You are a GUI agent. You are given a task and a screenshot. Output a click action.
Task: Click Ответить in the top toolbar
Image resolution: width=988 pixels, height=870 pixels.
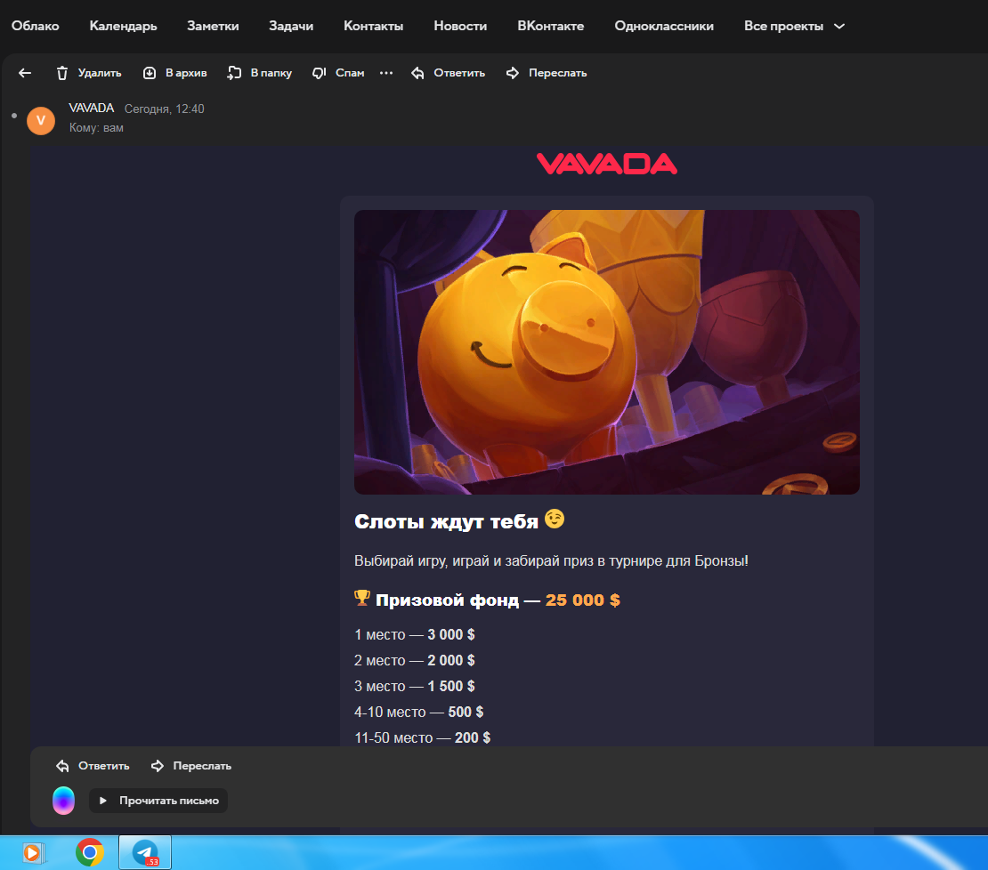point(448,73)
